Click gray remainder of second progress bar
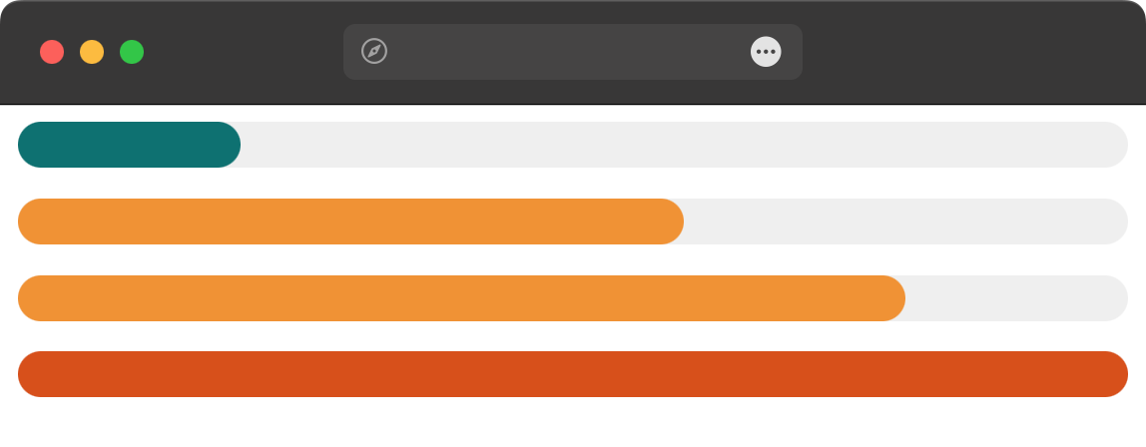The image size is (1146, 447). point(906,222)
